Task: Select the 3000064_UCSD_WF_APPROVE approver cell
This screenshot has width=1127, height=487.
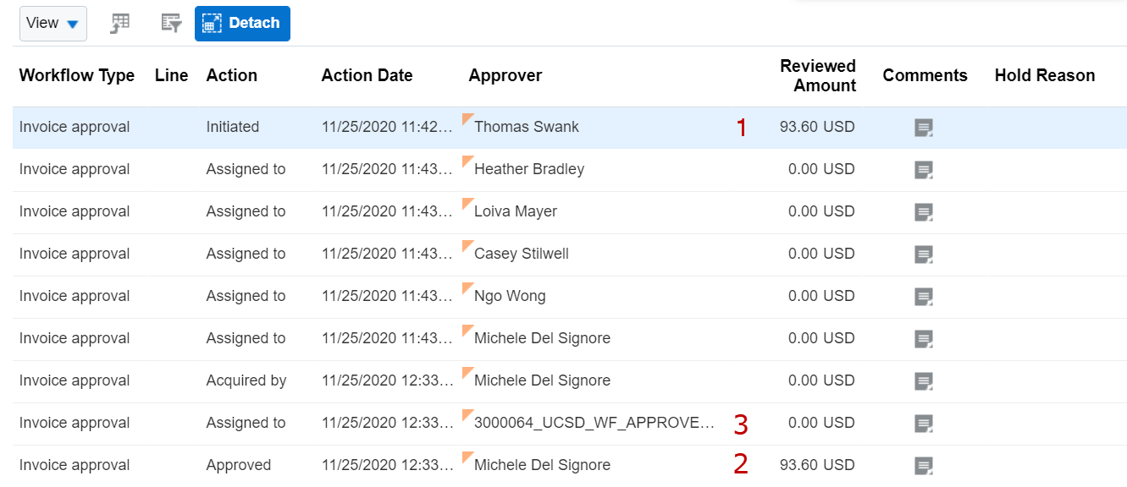Action: pos(594,423)
